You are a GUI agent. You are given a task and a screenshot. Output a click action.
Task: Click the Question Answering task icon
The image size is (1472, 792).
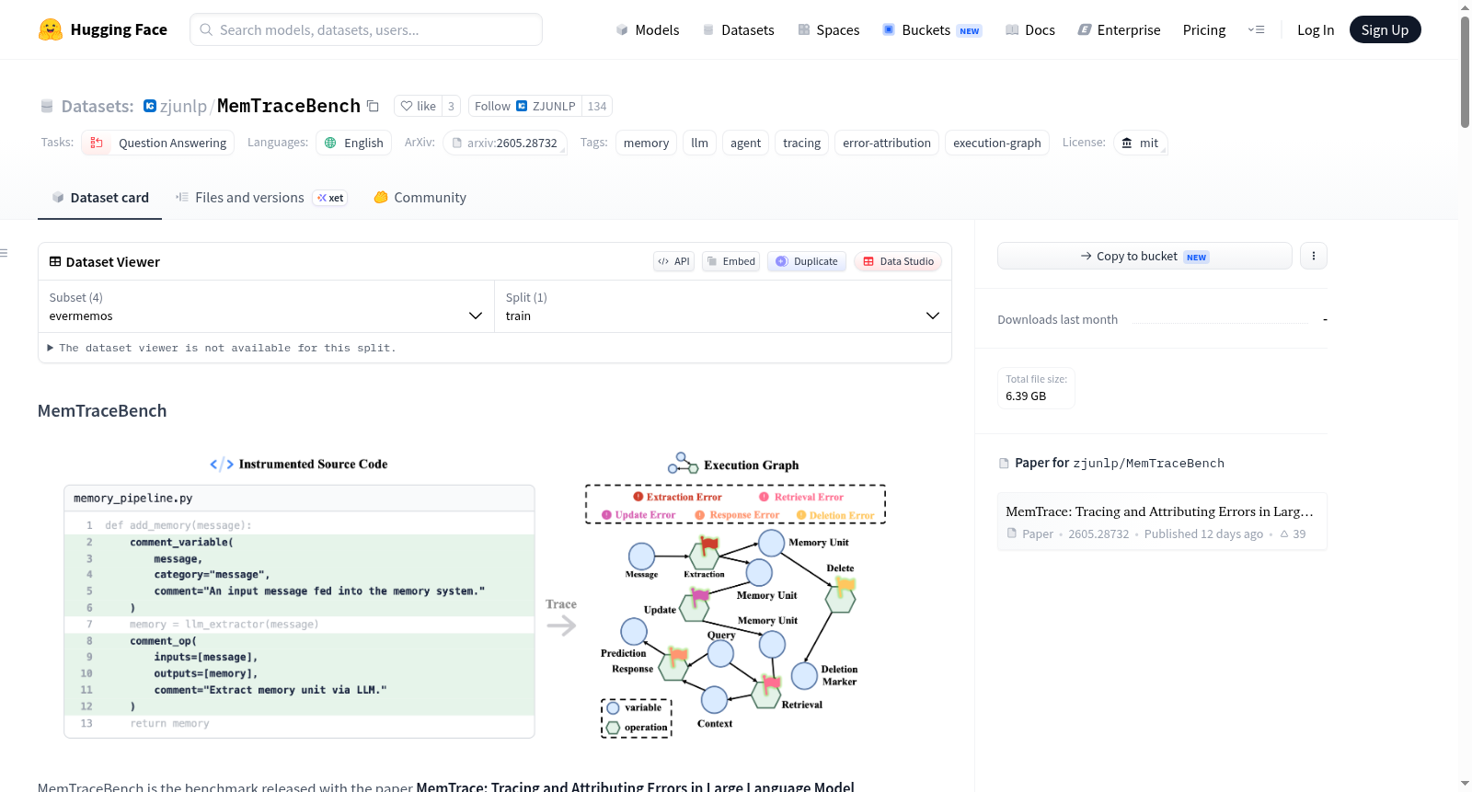click(x=97, y=143)
